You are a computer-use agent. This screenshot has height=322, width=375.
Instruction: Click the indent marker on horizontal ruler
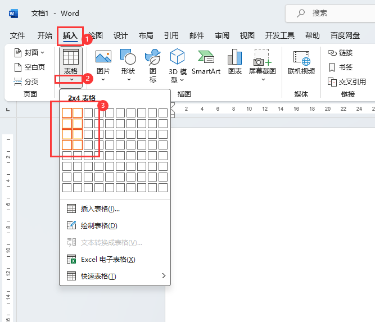click(x=172, y=110)
